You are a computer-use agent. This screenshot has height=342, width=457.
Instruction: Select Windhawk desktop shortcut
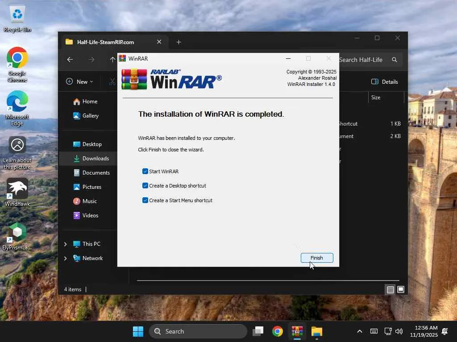pos(17,192)
